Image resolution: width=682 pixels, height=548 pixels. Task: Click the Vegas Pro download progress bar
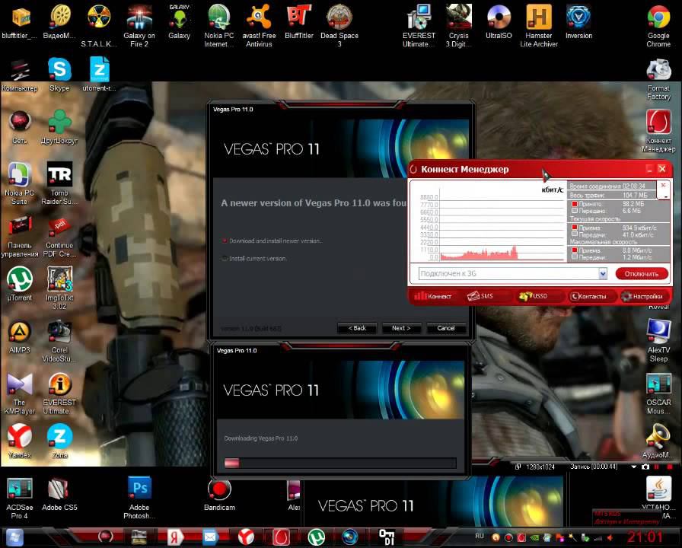pyautogui.click(x=340, y=463)
